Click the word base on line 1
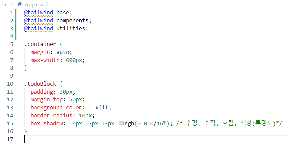The image size is (288, 145). [x=63, y=12]
